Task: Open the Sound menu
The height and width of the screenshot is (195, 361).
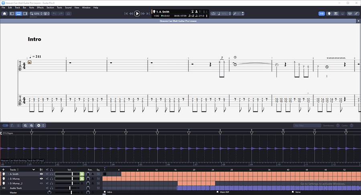Action: click(x=68, y=8)
